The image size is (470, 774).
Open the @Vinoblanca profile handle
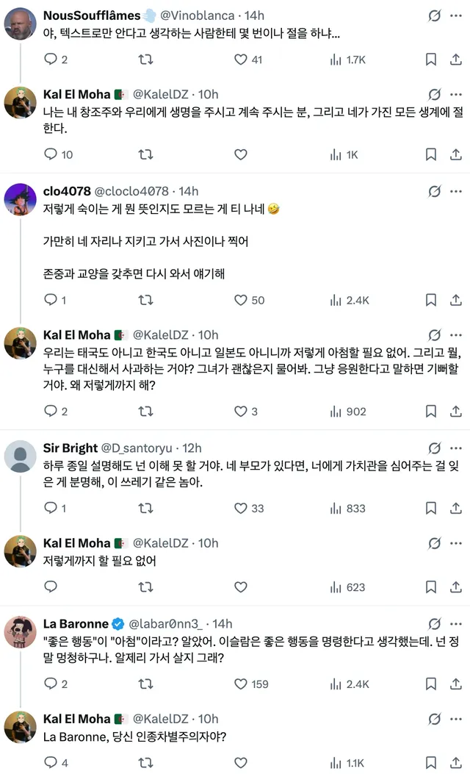tap(194, 15)
